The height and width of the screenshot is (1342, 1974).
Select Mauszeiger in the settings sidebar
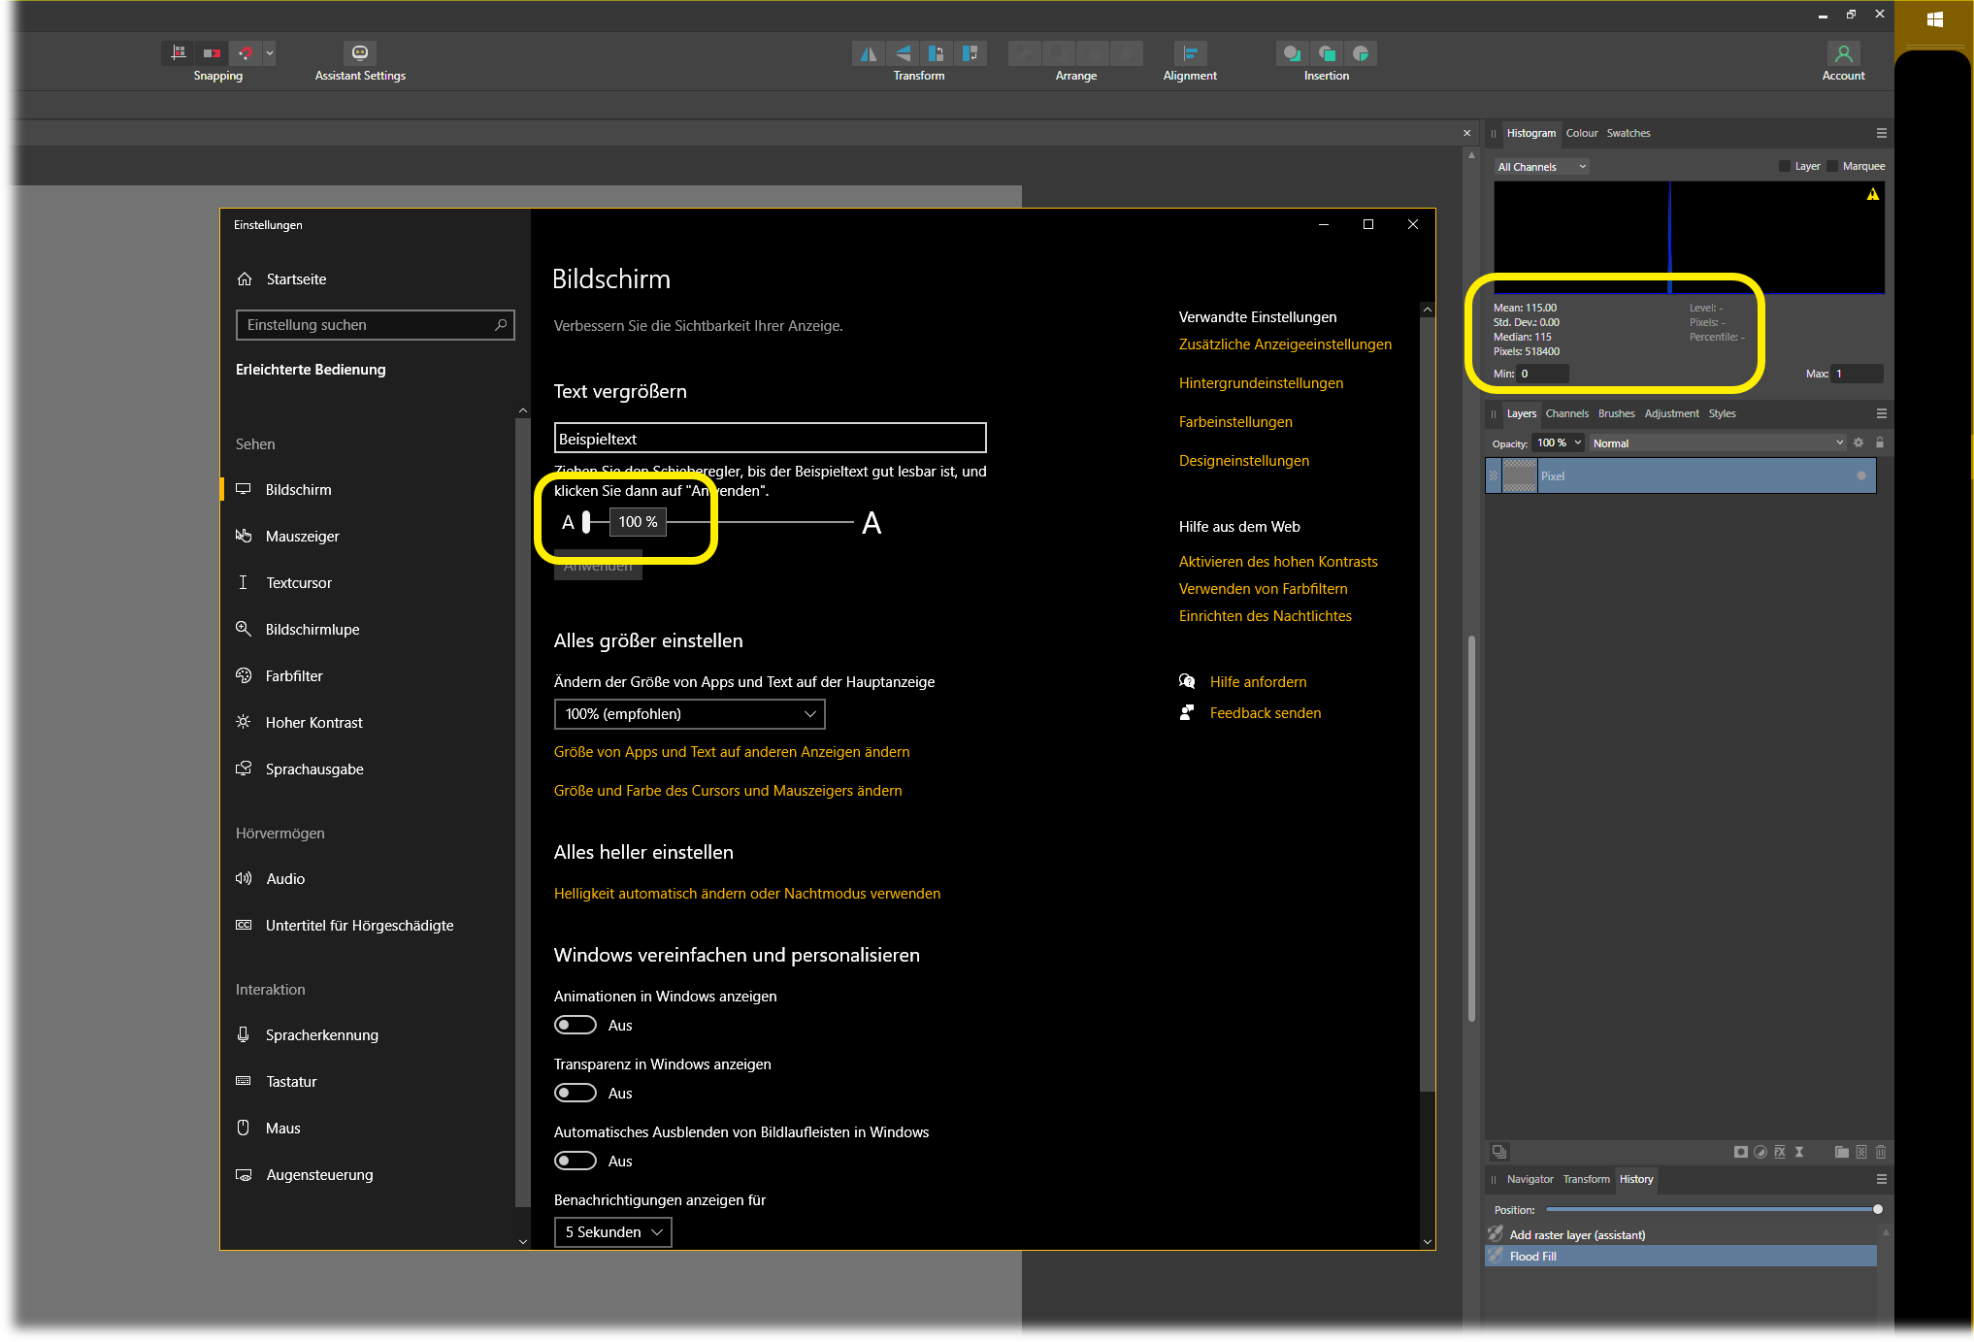(302, 537)
